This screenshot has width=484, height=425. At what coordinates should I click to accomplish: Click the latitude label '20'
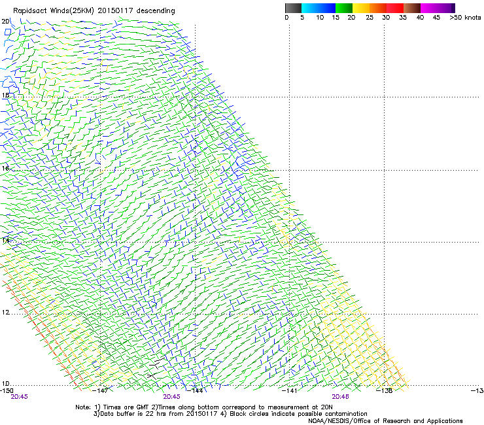(x=5, y=22)
